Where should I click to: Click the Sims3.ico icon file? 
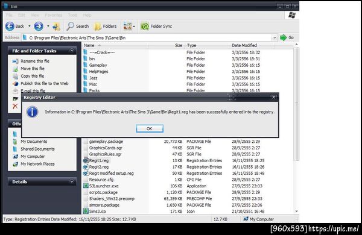point(86,211)
